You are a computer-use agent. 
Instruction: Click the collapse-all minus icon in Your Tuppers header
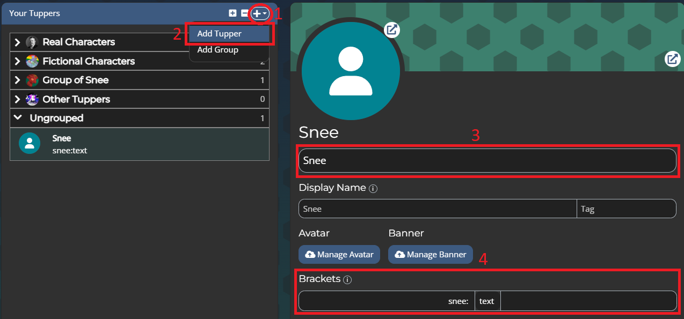tap(245, 13)
